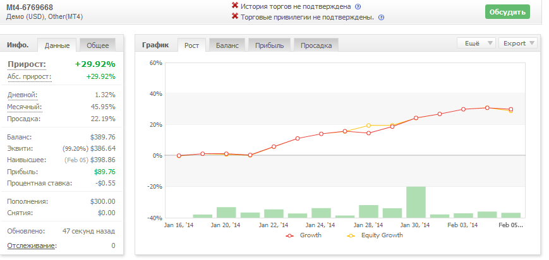Screen dimensions: 549x260
Task: Click the Абс. прирост label
Action: pyautogui.click(x=30, y=77)
